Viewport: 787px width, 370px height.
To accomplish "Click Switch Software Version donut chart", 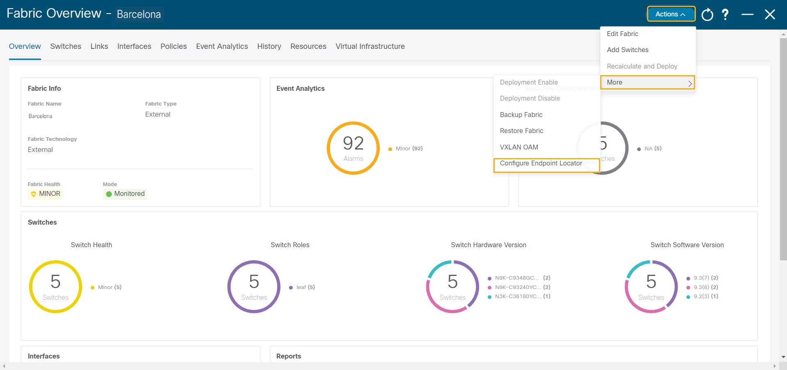I will [651, 287].
